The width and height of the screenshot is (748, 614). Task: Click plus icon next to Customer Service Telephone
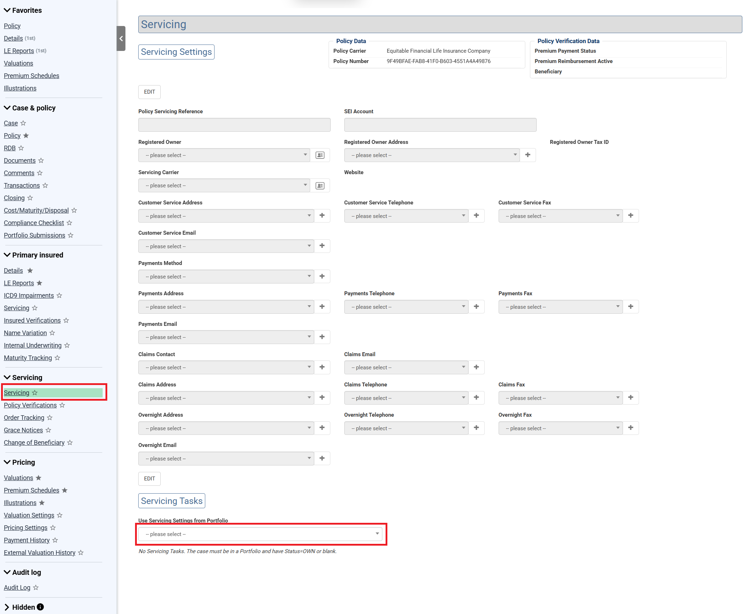pos(476,215)
